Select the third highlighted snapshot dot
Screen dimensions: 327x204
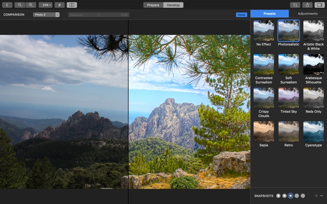(291, 196)
